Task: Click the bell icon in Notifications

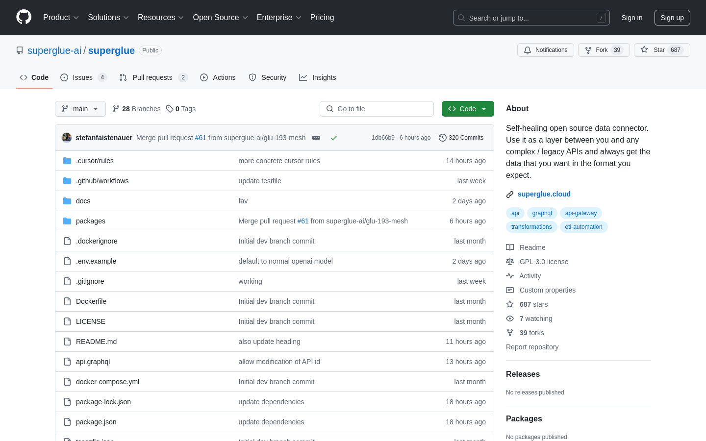Action: point(528,50)
